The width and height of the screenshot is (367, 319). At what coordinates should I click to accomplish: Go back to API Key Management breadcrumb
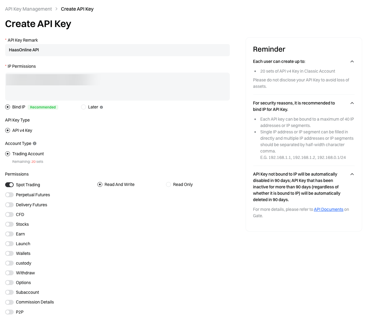[x=29, y=9]
